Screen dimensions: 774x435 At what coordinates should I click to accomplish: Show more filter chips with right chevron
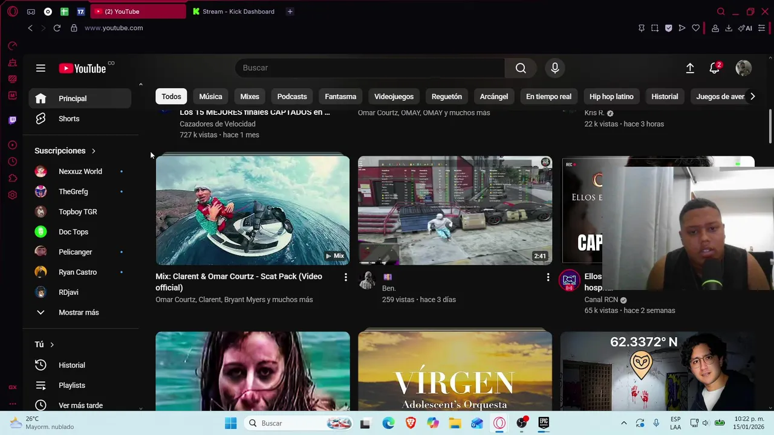point(752,97)
